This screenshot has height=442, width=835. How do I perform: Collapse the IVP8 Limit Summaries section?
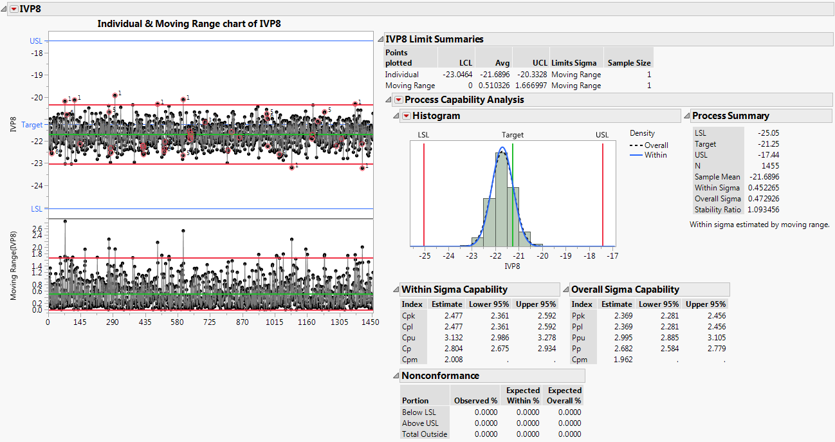coord(380,40)
